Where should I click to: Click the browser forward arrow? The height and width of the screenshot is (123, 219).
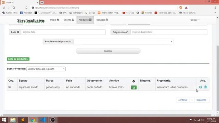pyautogui.click(x=9, y=8)
